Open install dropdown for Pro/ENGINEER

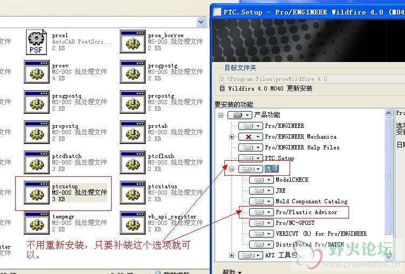point(251,126)
